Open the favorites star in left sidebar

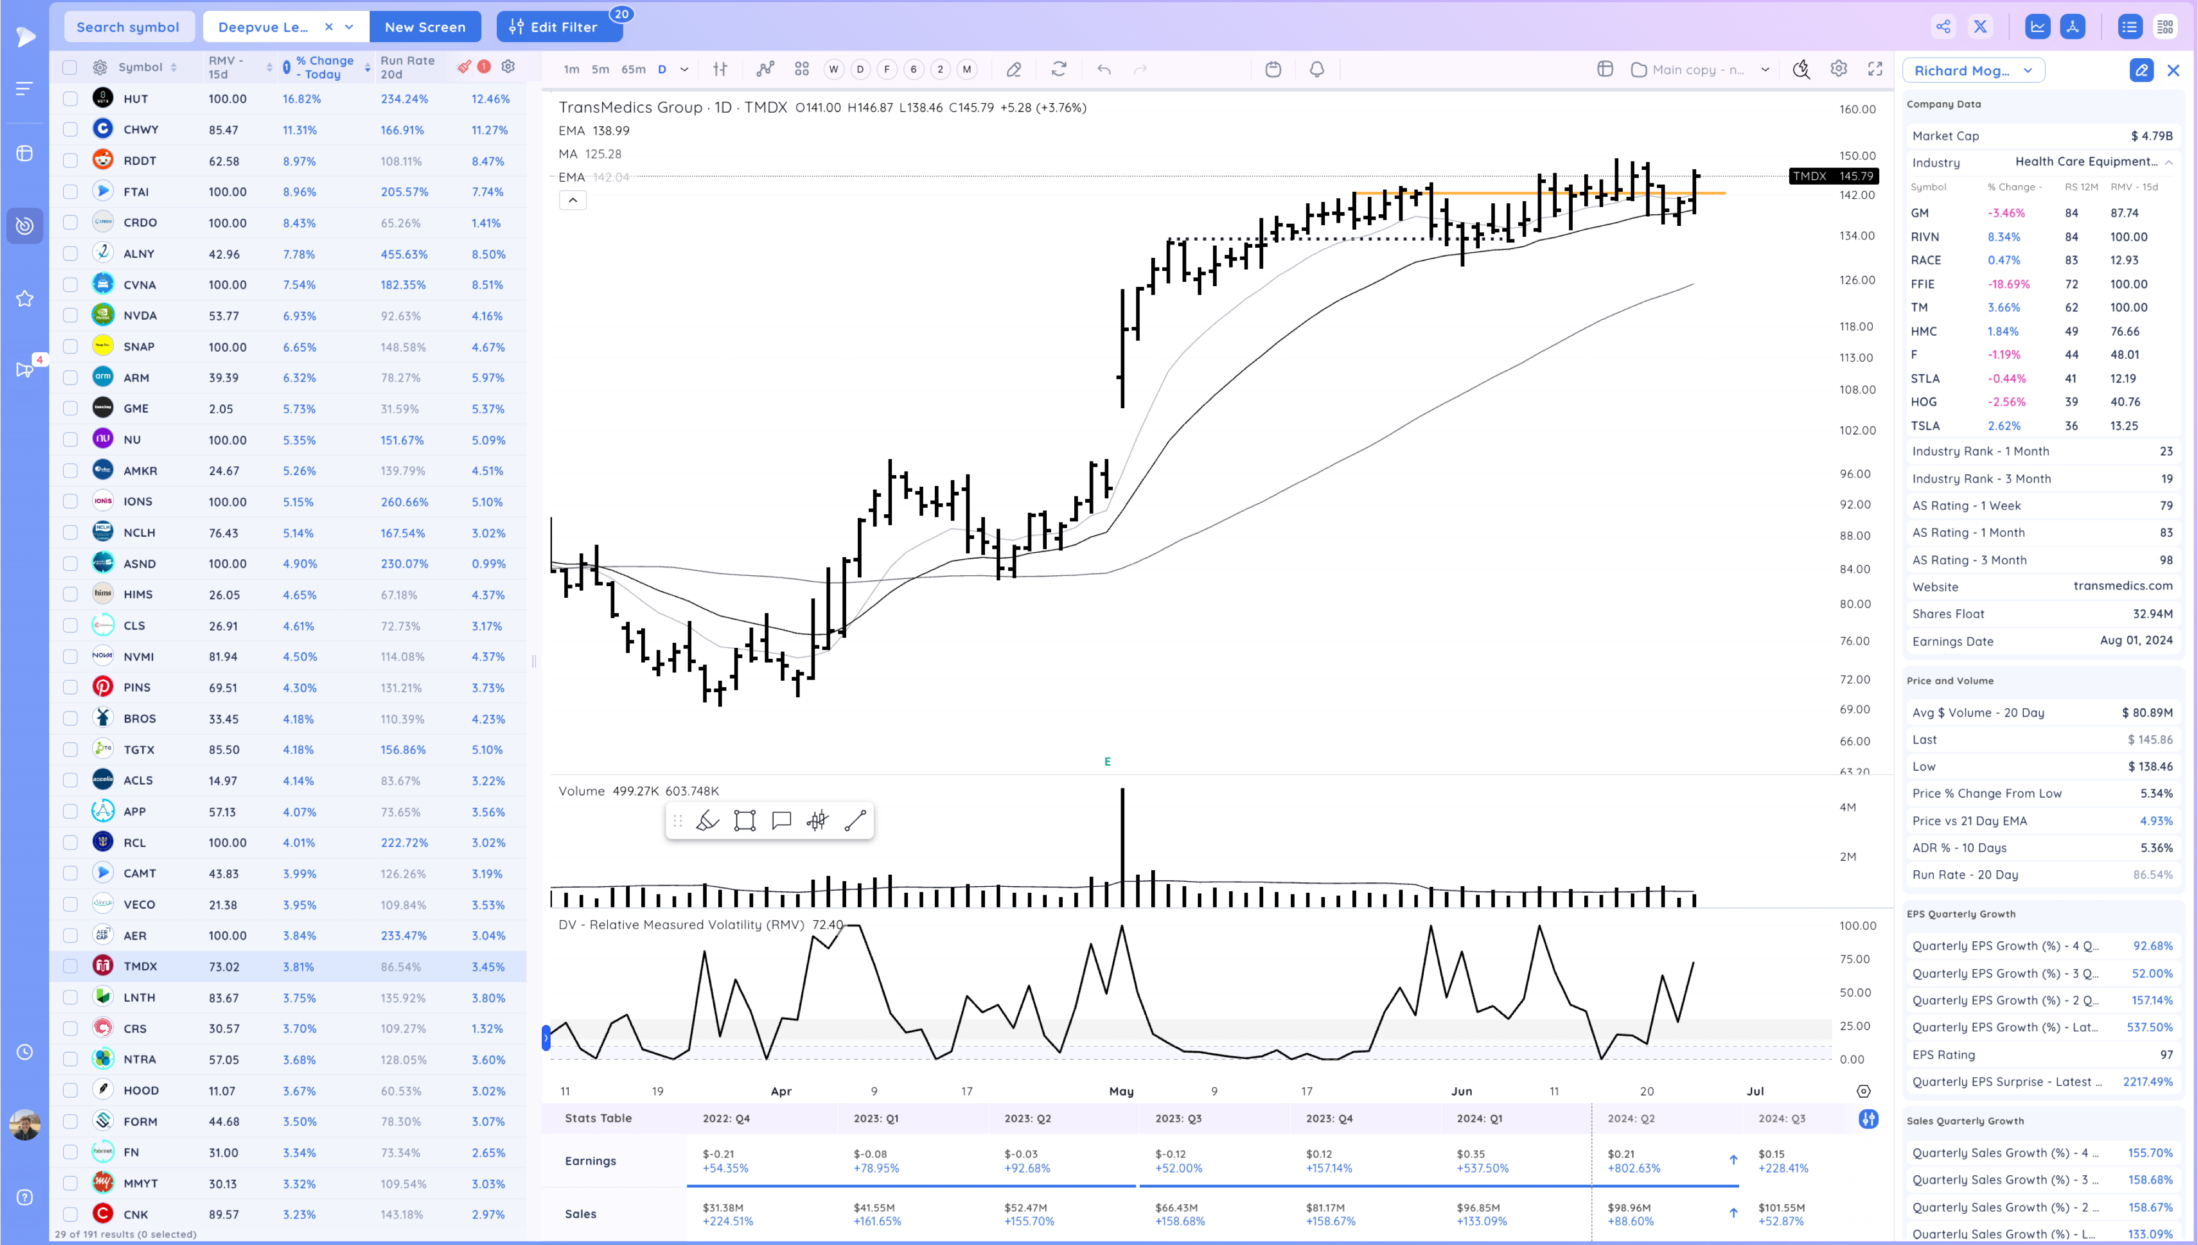click(x=25, y=298)
